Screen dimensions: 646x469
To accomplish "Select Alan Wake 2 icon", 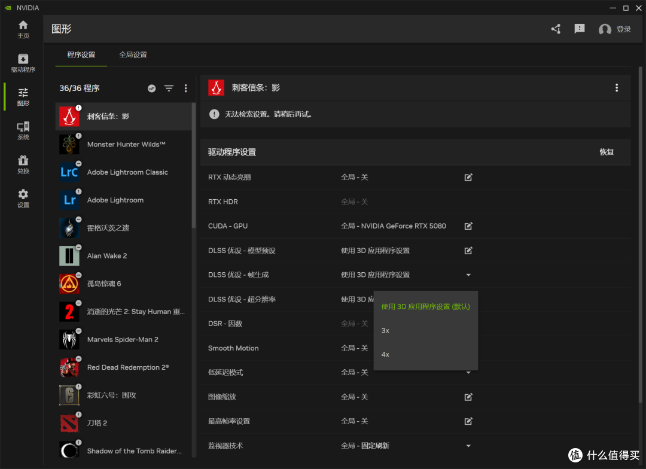I will click(69, 255).
